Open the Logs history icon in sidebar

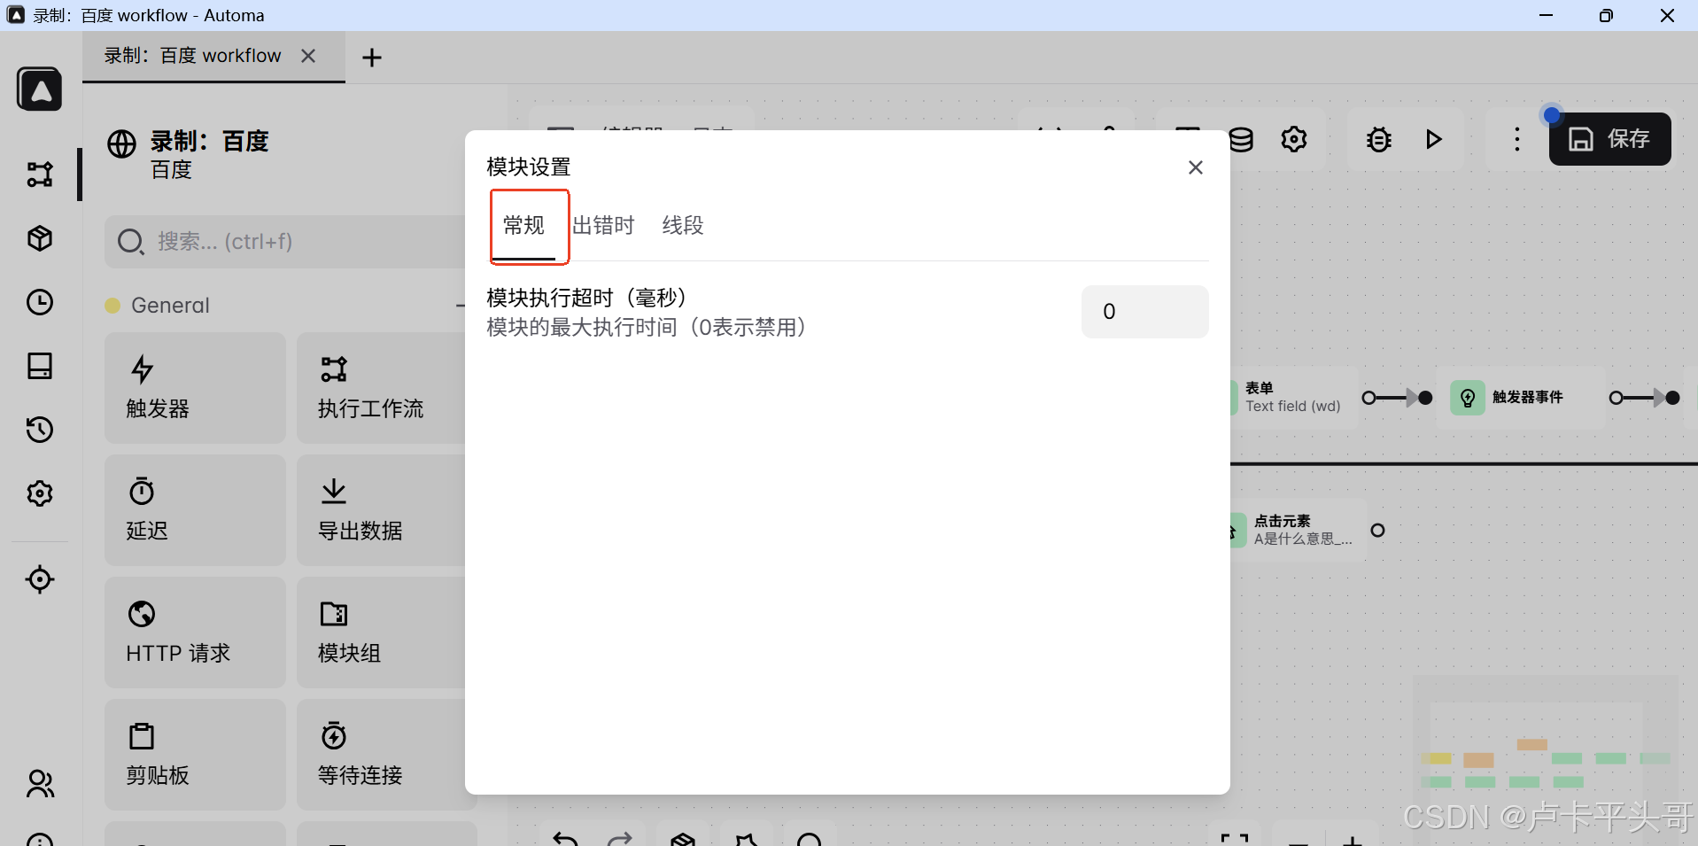(40, 430)
